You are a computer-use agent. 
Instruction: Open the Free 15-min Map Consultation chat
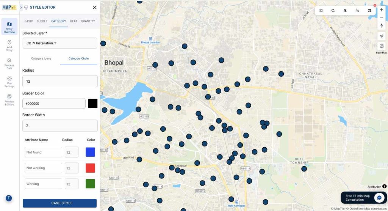tap(379, 198)
